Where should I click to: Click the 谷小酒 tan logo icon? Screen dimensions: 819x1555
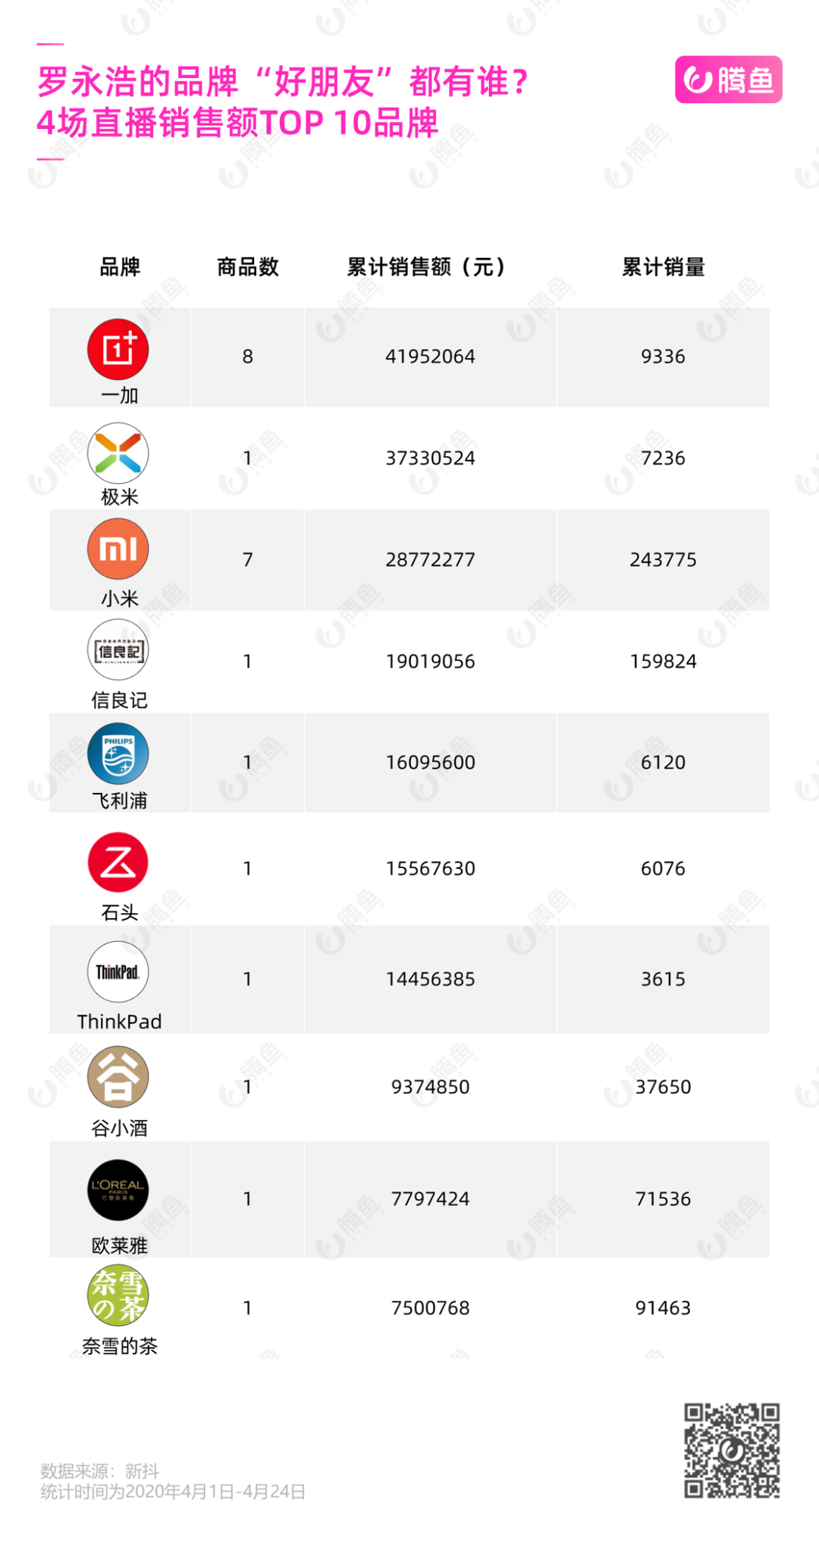[x=118, y=1077]
